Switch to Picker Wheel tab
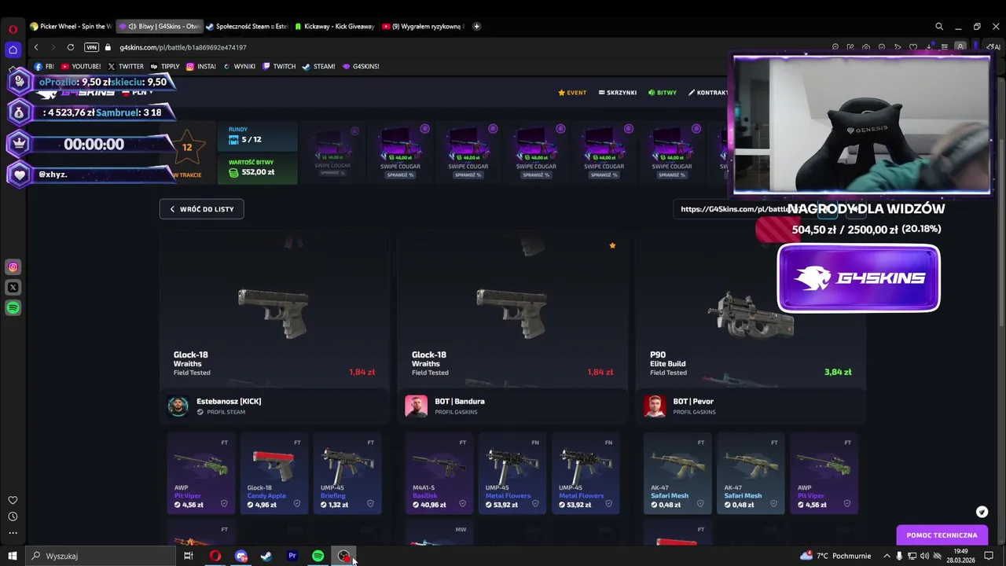Viewport: 1006px width, 566px height. point(71,26)
